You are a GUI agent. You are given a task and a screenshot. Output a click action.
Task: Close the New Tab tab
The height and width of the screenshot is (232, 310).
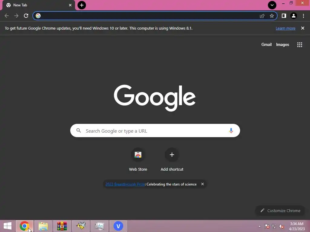(70, 5)
